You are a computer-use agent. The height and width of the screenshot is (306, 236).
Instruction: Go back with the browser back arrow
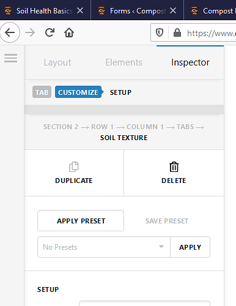(x=10, y=32)
